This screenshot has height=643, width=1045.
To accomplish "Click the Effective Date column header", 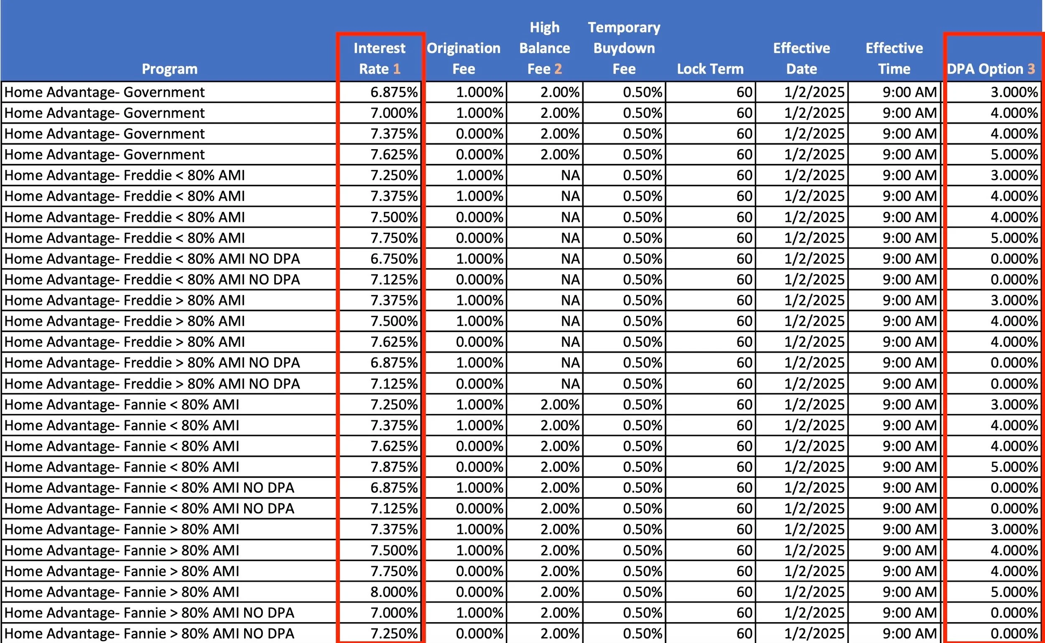I will point(801,58).
